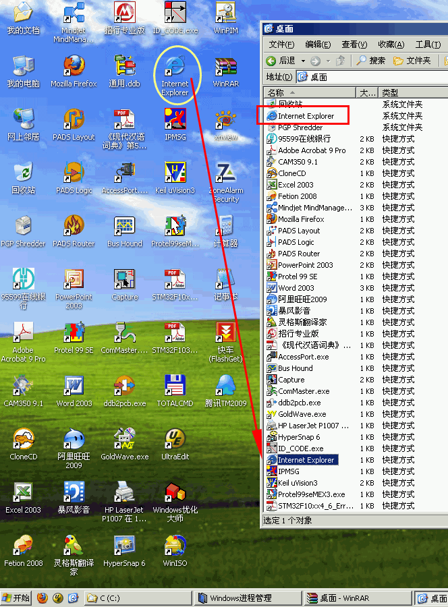Open the Capture desktop shortcut
The image size is (448, 607).
pyautogui.click(x=125, y=285)
